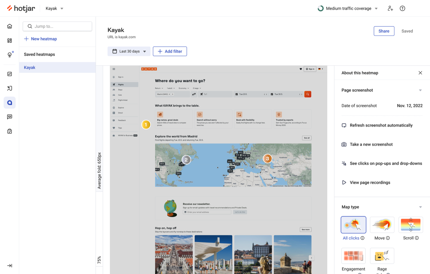Click See clicks on pop-ups and drop-downs
Image resolution: width=430 pixels, height=274 pixels.
click(x=386, y=163)
